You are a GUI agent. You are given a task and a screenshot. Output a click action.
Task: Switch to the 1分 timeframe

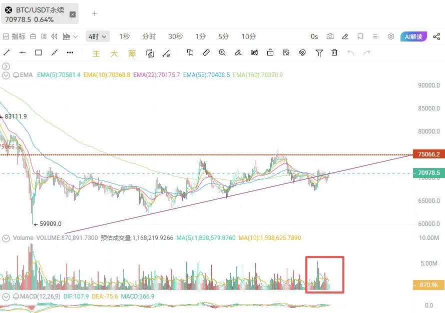200,36
